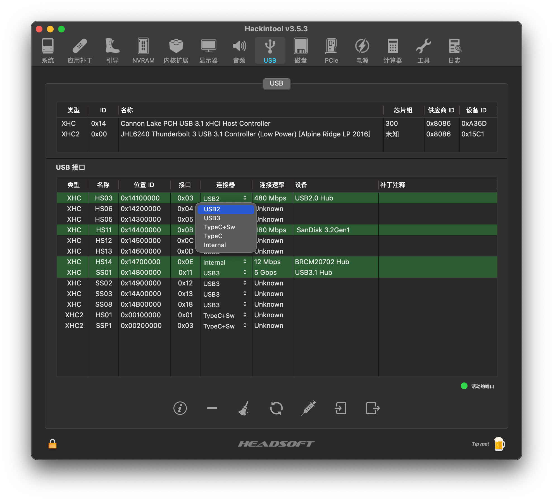Select the USB tab label above the table
Image resolution: width=553 pixels, height=501 pixels.
pos(276,83)
